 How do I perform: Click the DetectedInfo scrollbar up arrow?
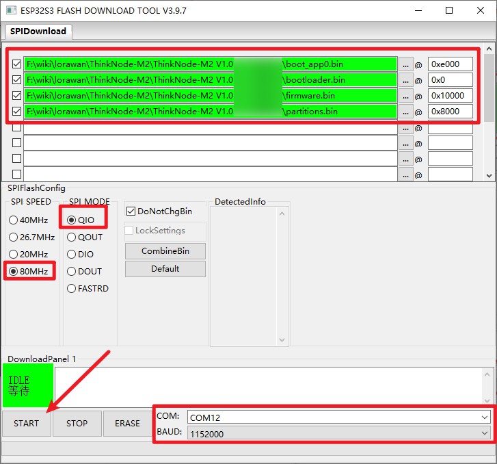pos(282,214)
